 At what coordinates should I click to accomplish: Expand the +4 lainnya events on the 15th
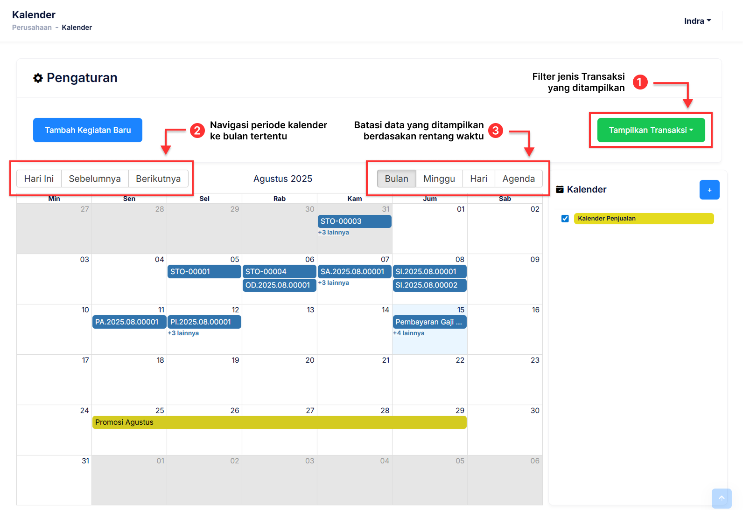coord(409,333)
